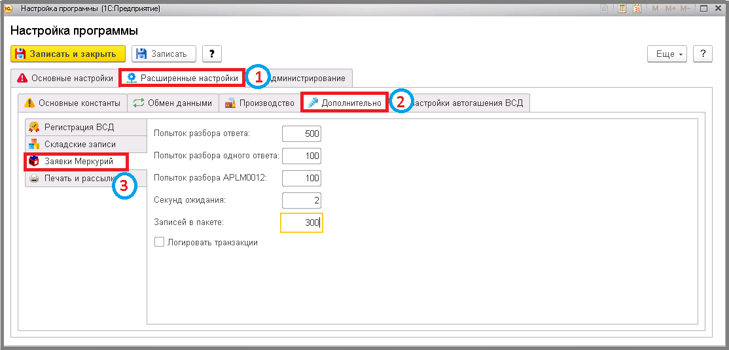Click the favorites star icon in title bar
The width and height of the screenshot is (729, 350).
[604, 9]
